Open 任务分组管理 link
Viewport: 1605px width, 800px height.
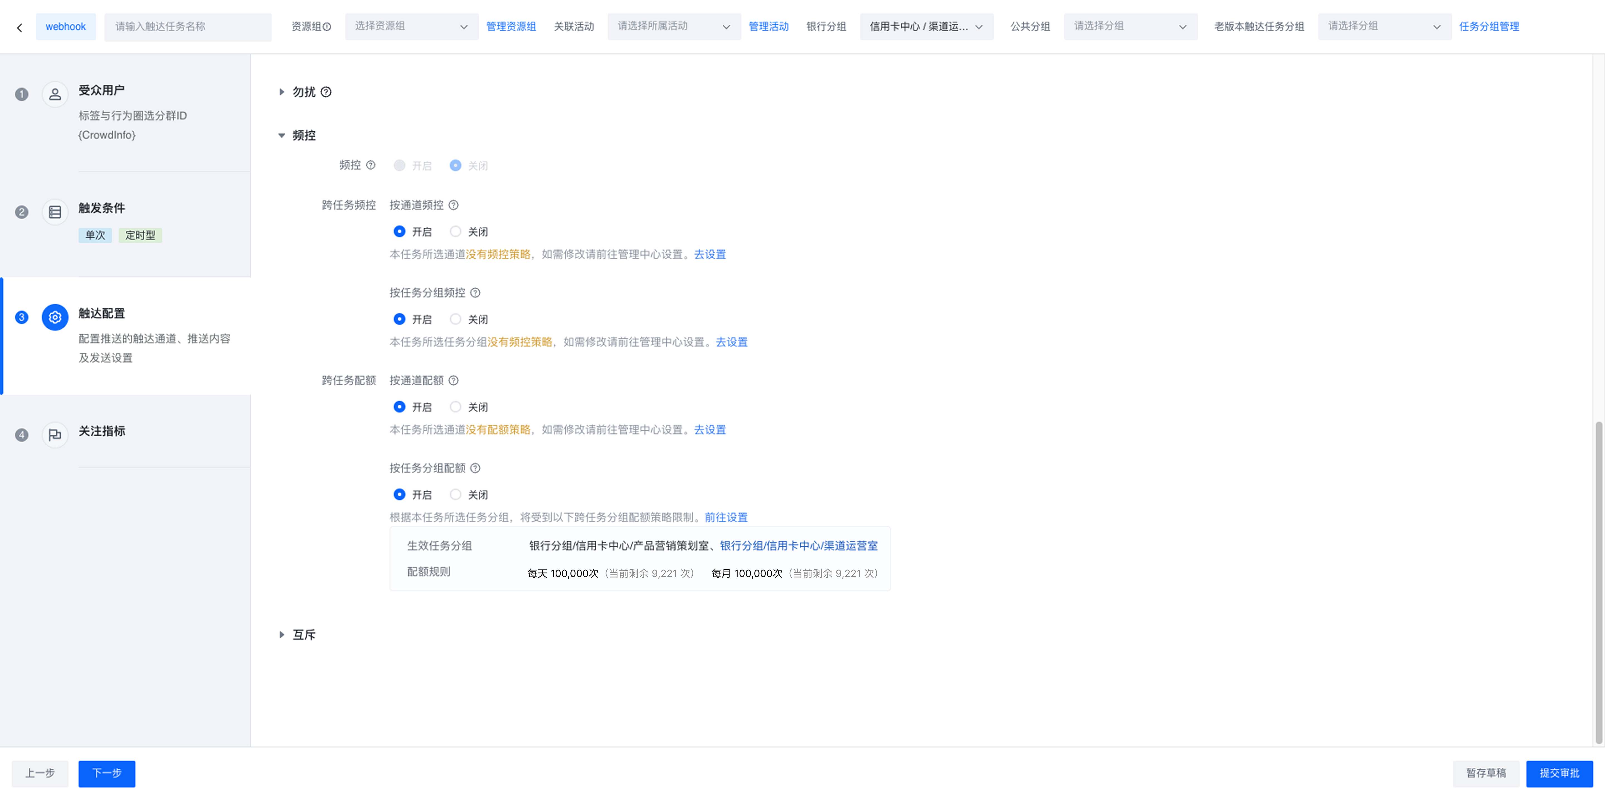(x=1489, y=27)
